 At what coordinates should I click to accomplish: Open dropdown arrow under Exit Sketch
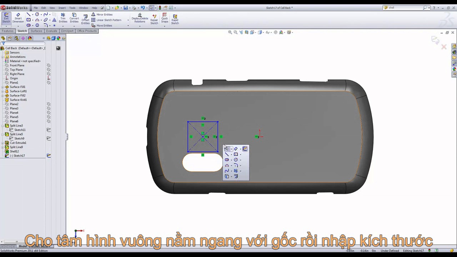tap(6, 26)
